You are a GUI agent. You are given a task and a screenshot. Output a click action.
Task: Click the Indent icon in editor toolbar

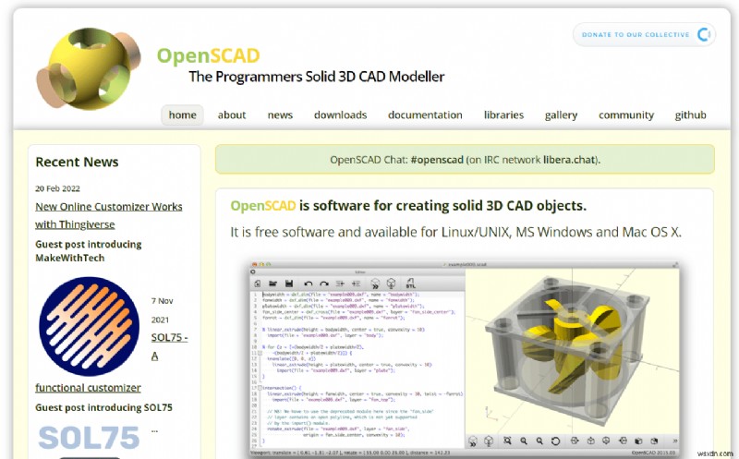(x=357, y=284)
